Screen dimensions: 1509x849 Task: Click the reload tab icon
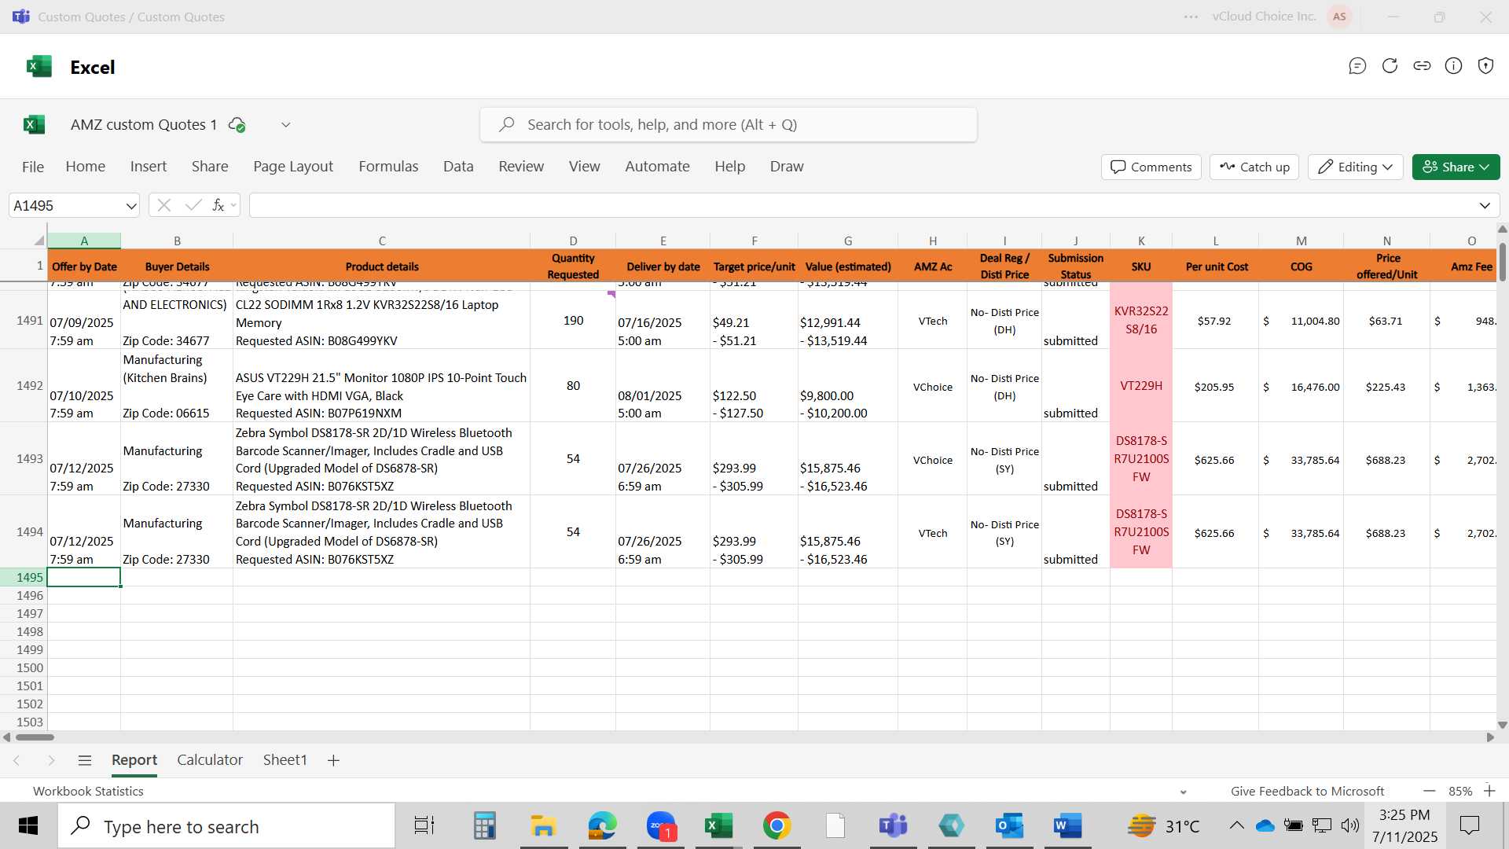click(1390, 66)
